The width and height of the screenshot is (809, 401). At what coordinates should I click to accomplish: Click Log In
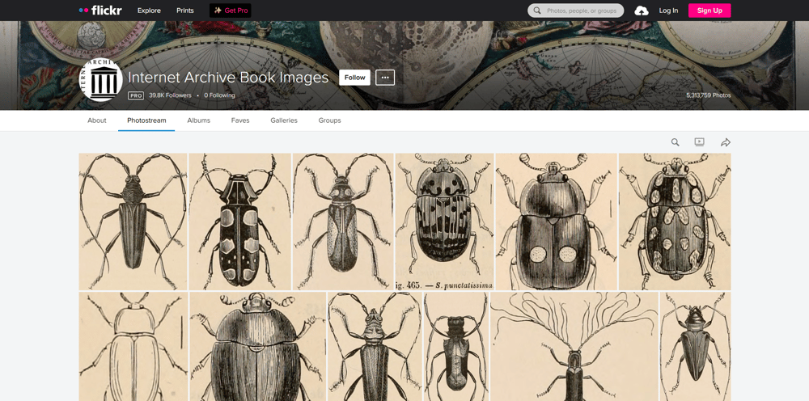(668, 11)
